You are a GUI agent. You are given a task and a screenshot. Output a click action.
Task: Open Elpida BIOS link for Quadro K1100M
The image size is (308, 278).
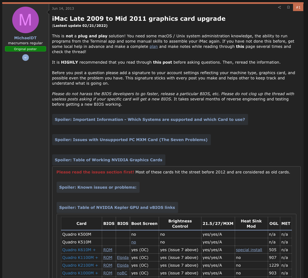coord(123,258)
